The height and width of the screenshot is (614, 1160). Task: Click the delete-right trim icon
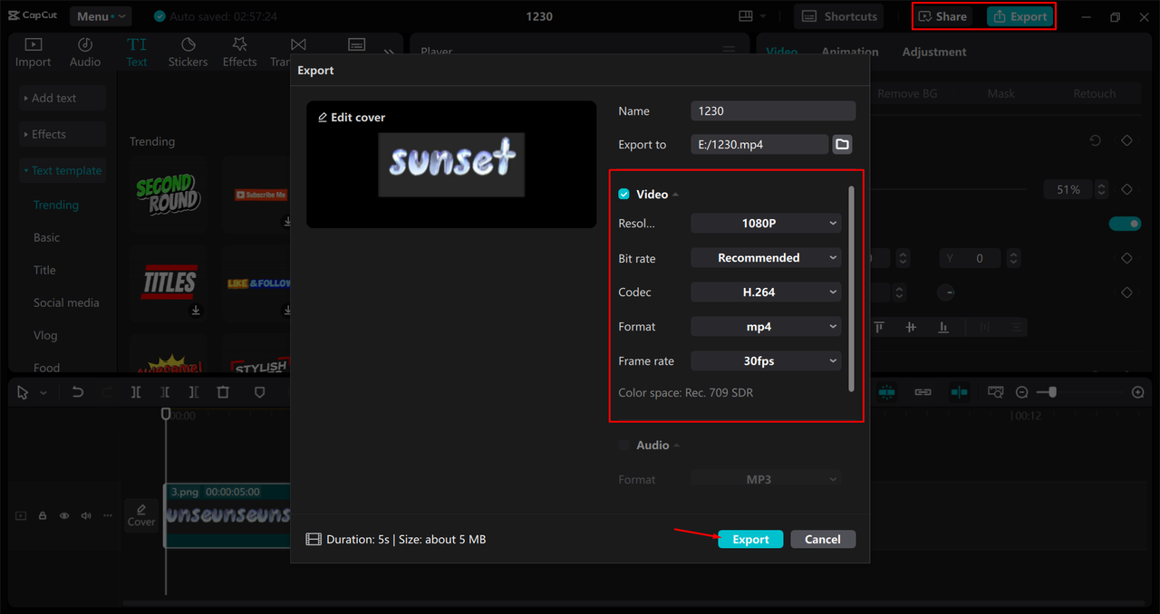pyautogui.click(x=194, y=392)
